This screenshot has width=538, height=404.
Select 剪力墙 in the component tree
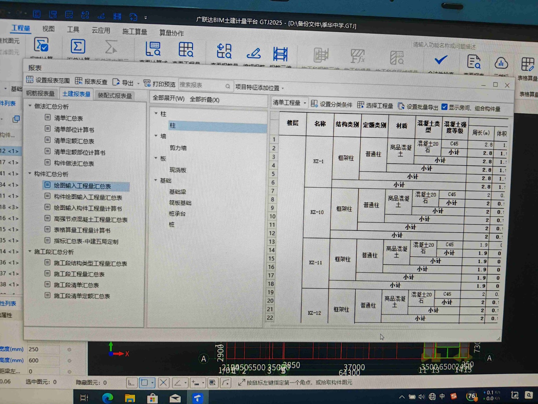point(178,148)
